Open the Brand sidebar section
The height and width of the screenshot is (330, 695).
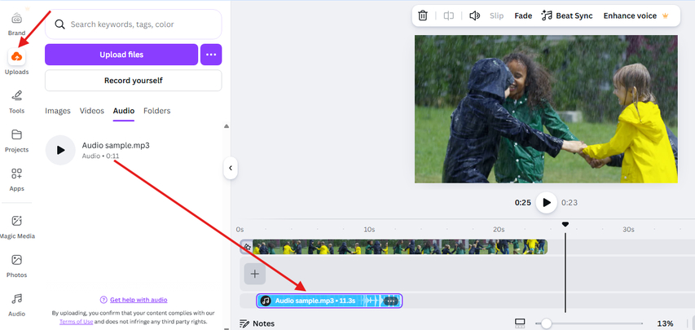17,24
